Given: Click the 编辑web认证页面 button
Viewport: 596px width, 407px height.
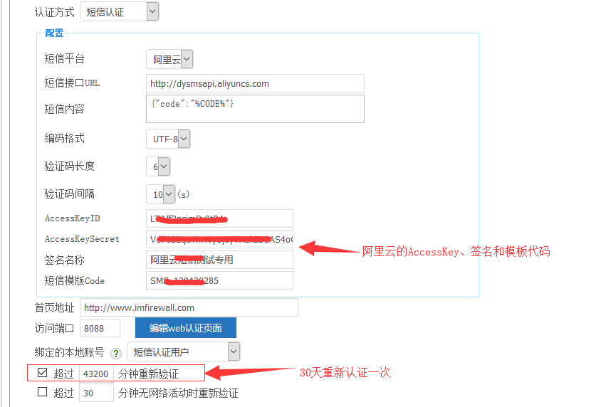Looking at the screenshot, I should tap(185, 328).
